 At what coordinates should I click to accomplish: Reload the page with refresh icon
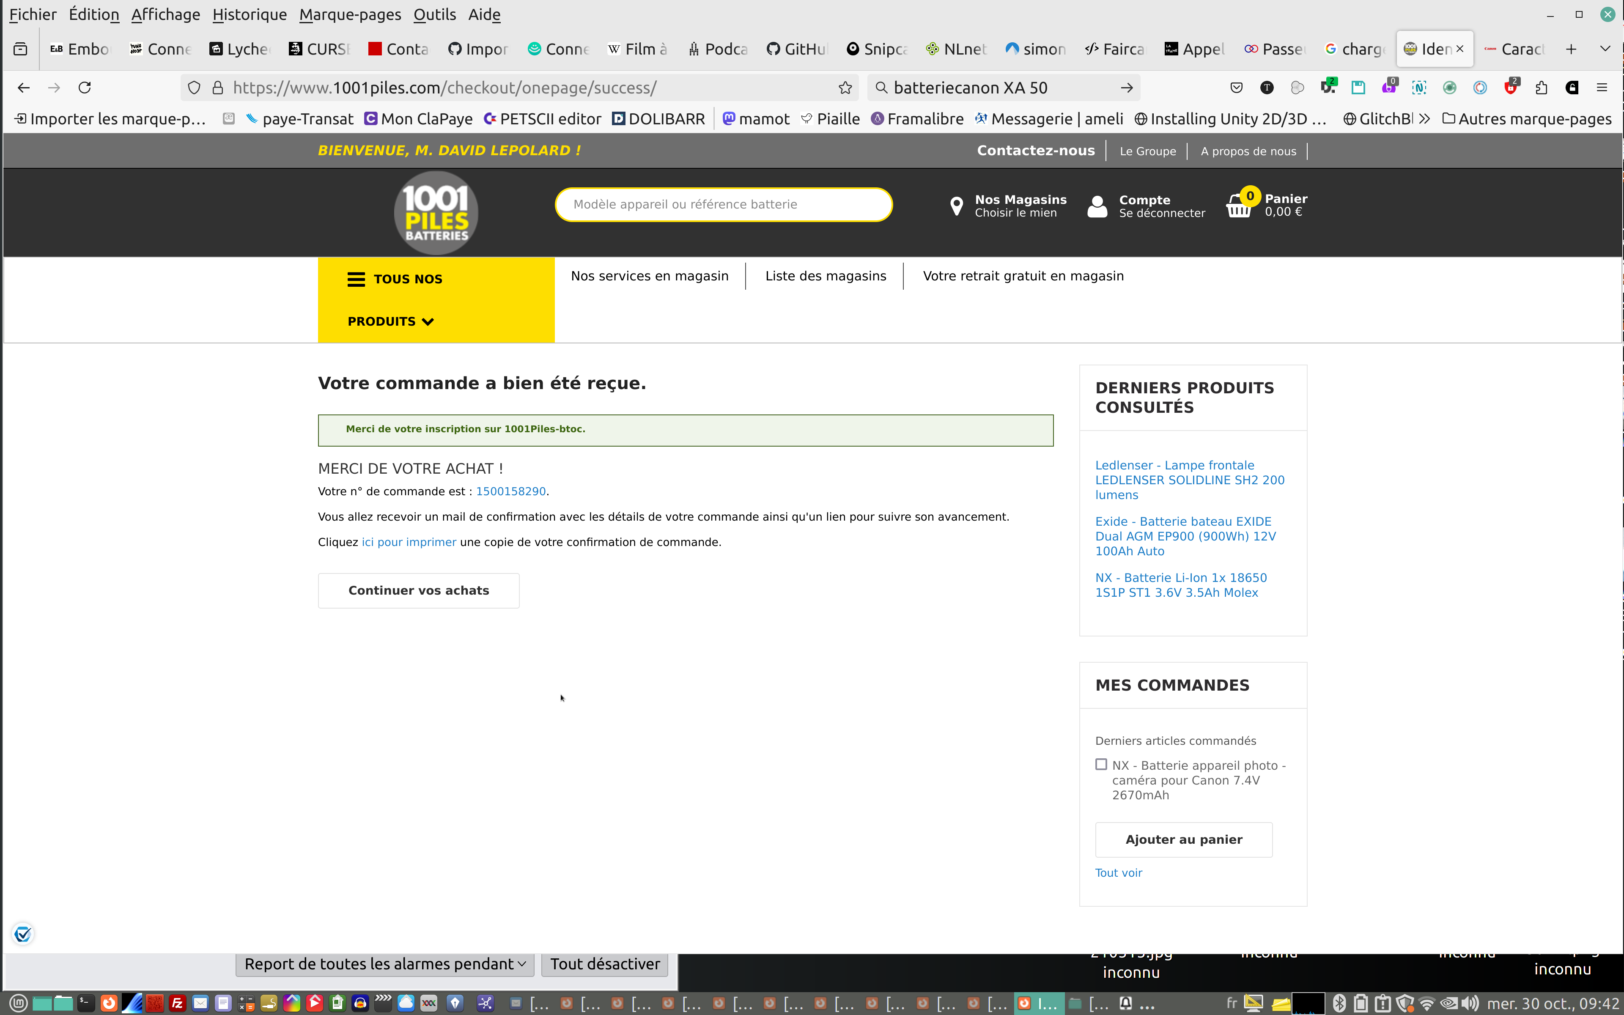pos(85,88)
